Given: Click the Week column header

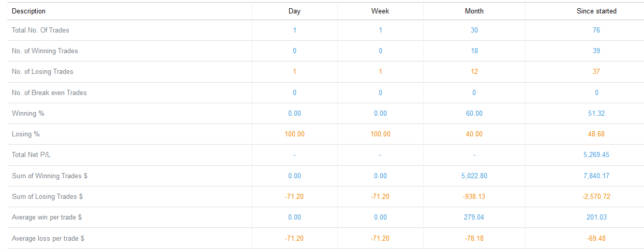Looking at the screenshot, I should [380, 11].
